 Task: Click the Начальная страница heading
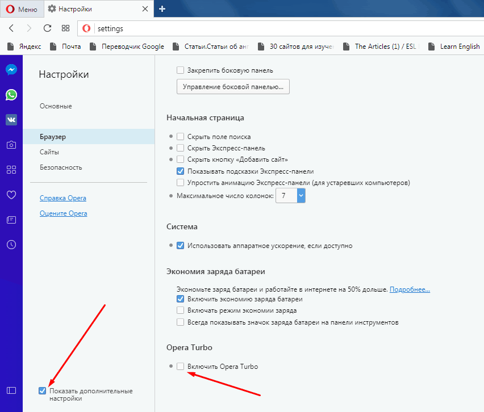pos(205,118)
